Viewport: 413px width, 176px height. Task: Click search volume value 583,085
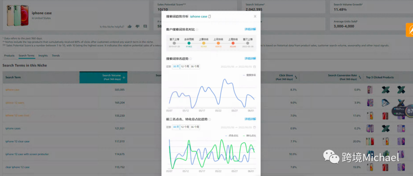pos(120,90)
